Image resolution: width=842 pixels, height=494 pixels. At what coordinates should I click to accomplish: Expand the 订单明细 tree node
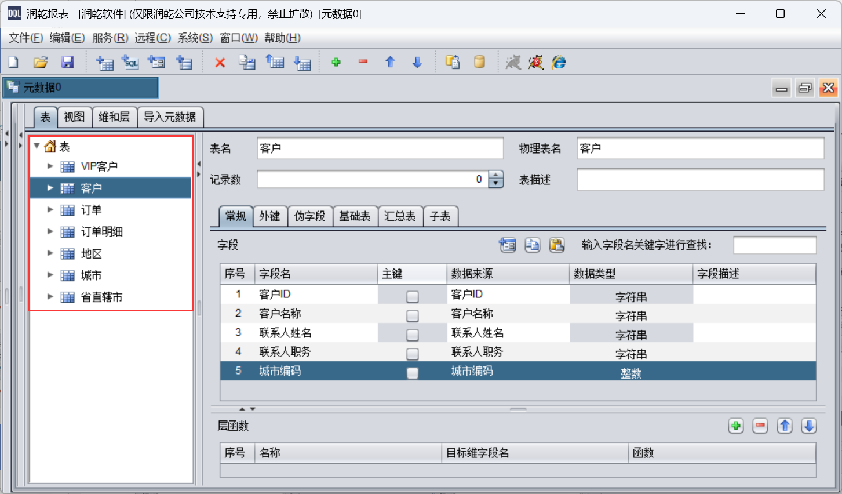tap(50, 232)
